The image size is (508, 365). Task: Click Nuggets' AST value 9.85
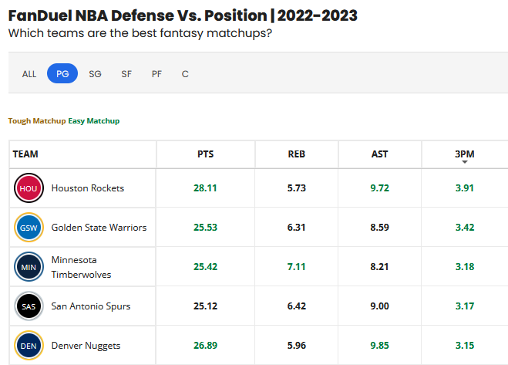[x=380, y=346]
